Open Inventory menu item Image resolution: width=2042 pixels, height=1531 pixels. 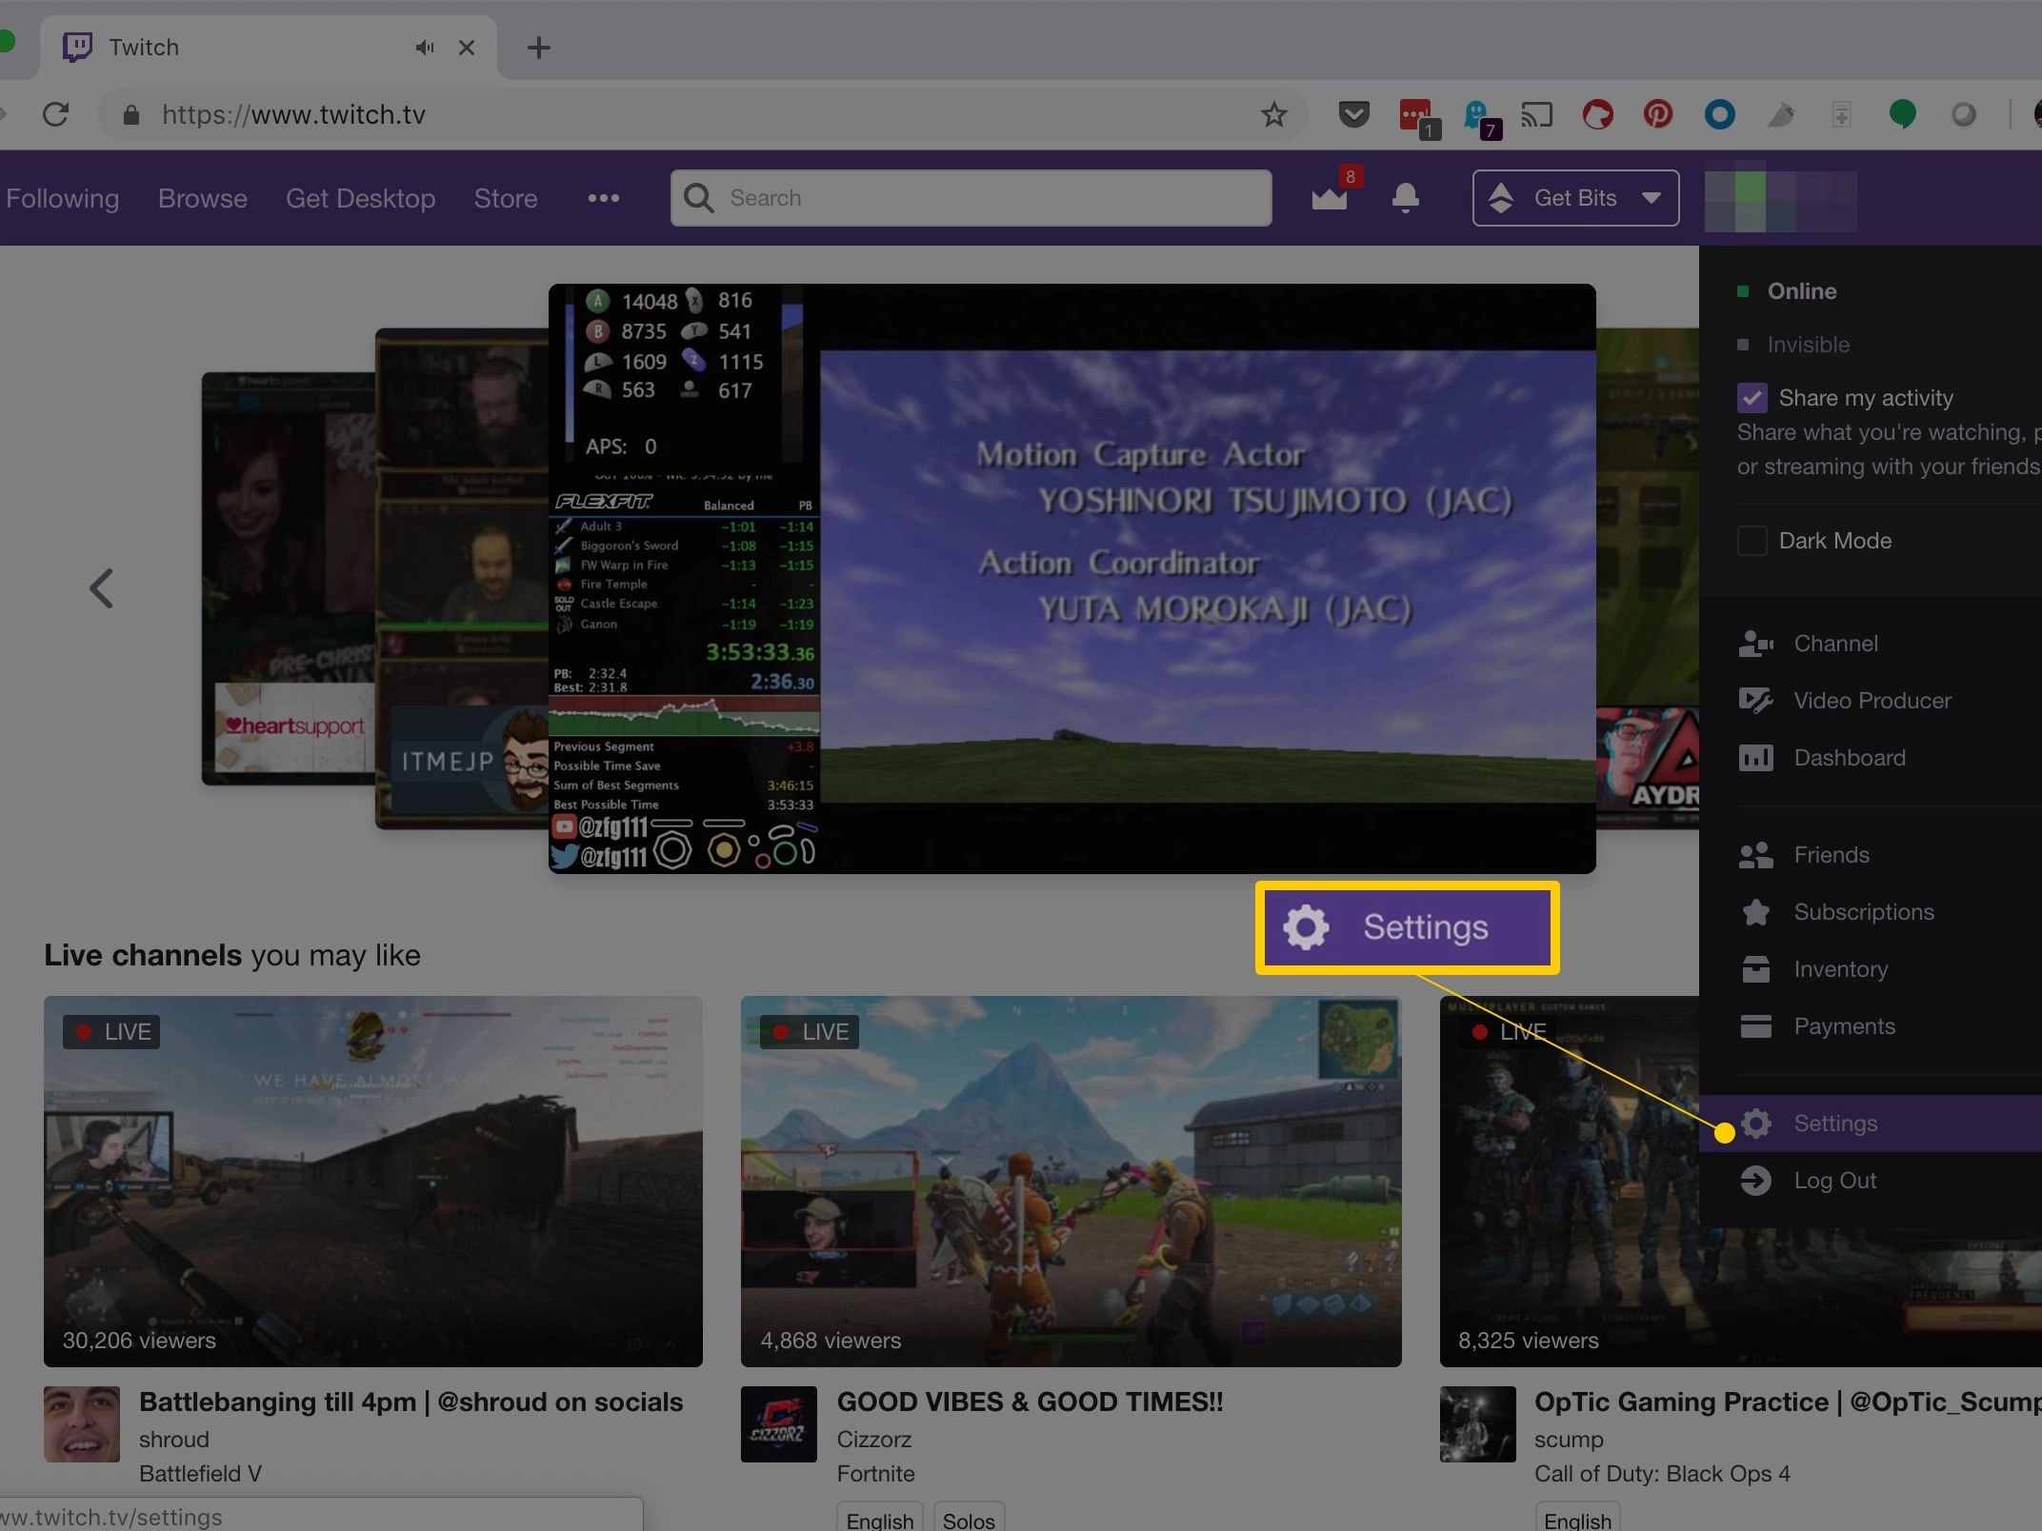1871,969
